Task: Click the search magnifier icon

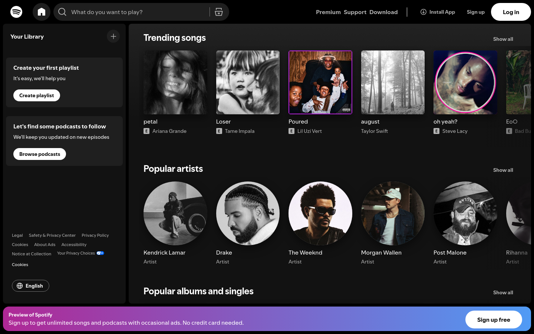Action: click(62, 12)
